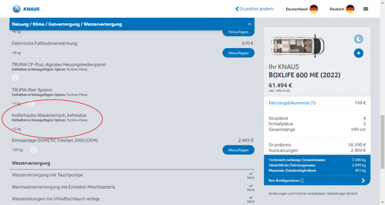Open the Deutsch language selector

pos(342,9)
